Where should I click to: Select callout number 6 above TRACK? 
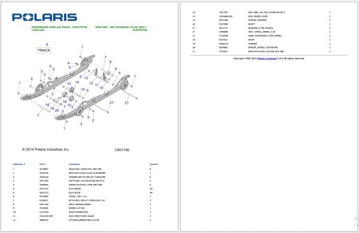point(47,45)
